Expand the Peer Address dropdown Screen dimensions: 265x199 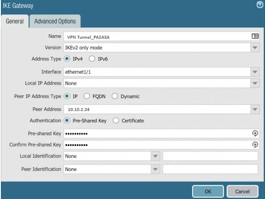pos(255,109)
